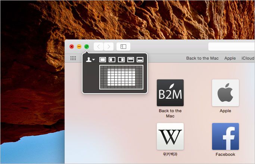Open the Apple logo favorite tile
The height and width of the screenshot is (164, 255).
click(x=226, y=93)
